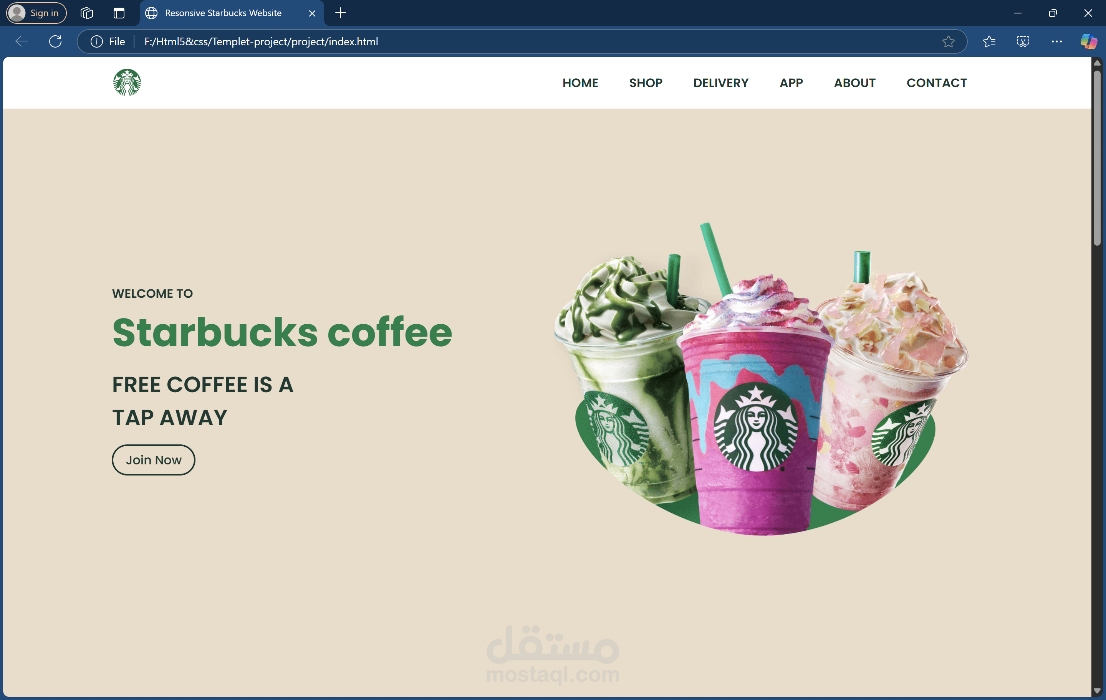Click the browser back arrow
Image resolution: width=1106 pixels, height=700 pixels.
[x=21, y=41]
